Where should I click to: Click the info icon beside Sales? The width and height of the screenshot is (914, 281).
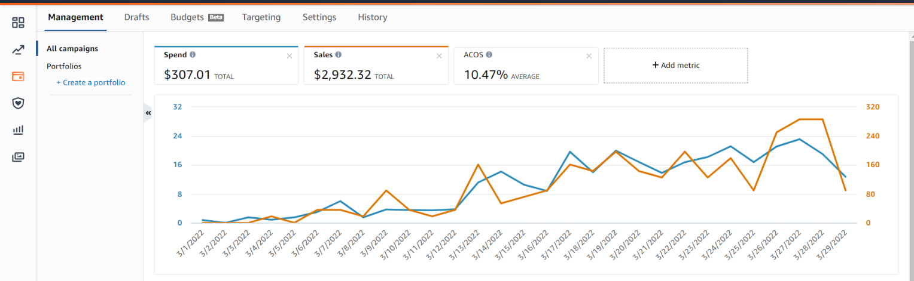(x=339, y=55)
